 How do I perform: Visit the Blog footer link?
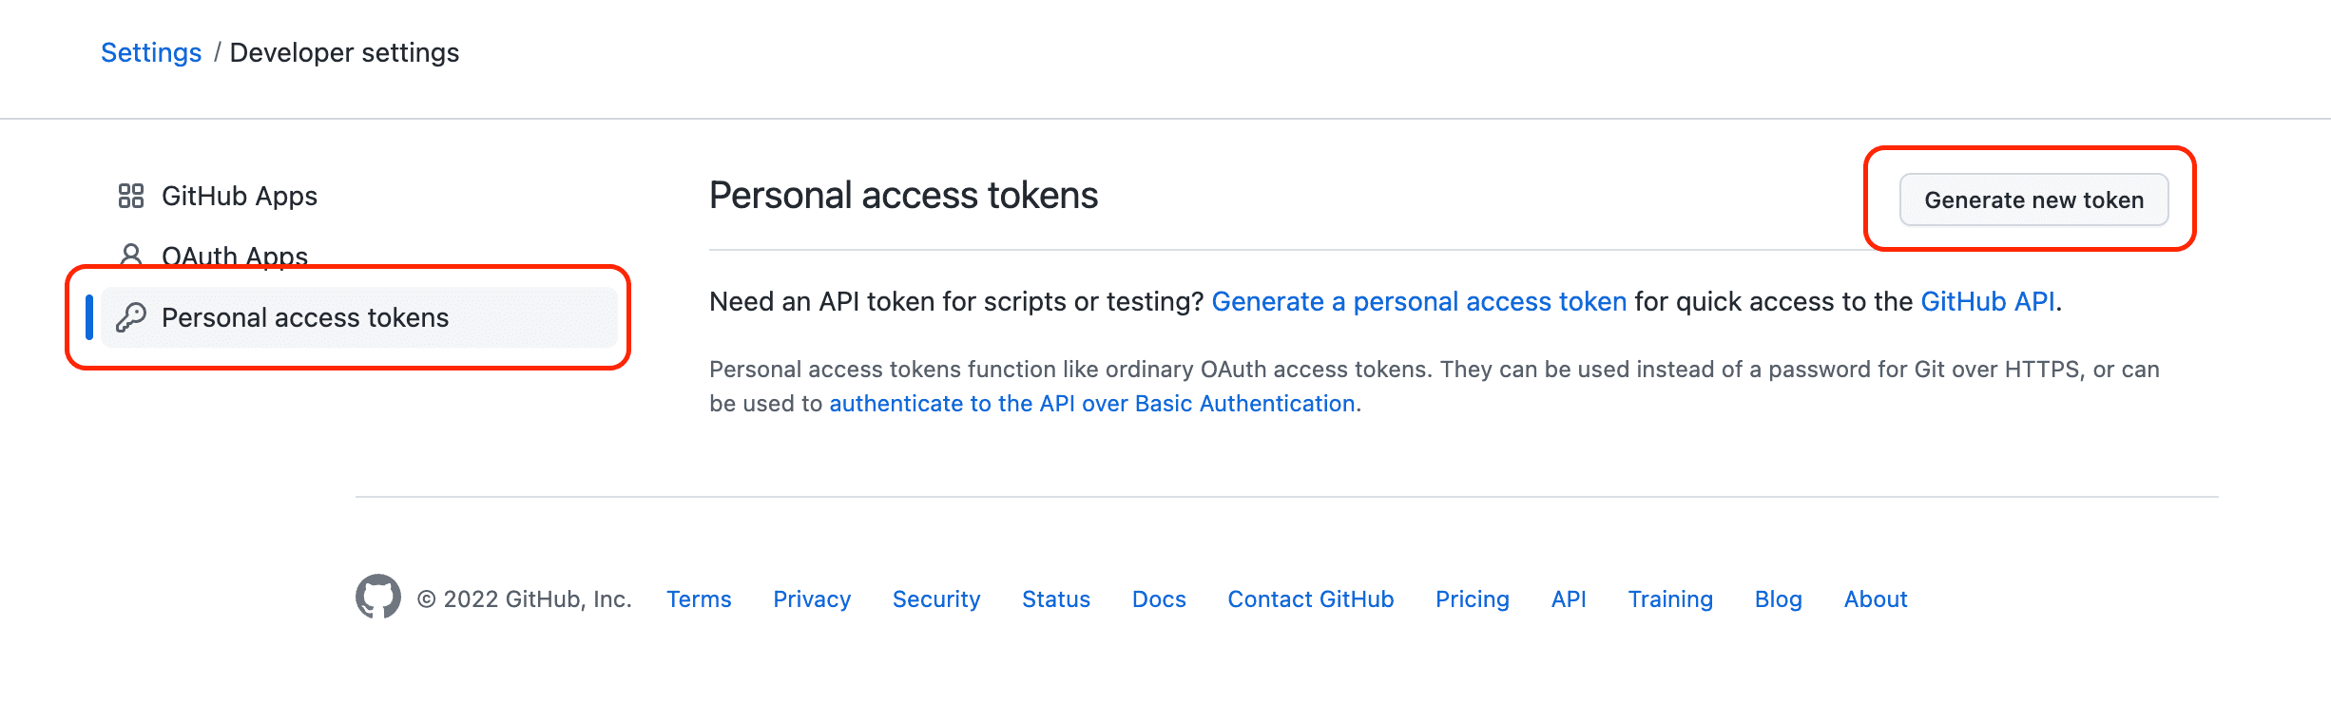1778,599
